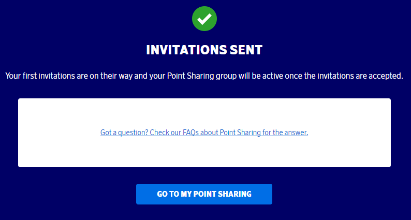This screenshot has height=220, width=411.
Task: Click the invitations confirmation message text
Action: (x=204, y=76)
